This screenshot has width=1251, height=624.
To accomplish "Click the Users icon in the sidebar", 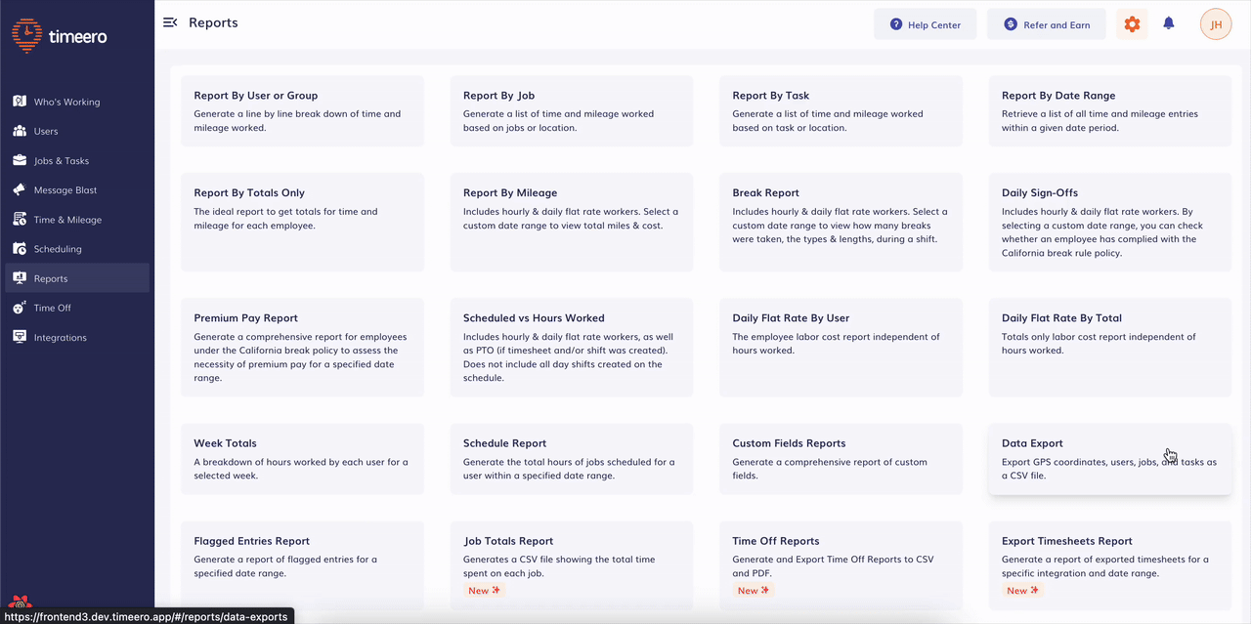I will (20, 131).
